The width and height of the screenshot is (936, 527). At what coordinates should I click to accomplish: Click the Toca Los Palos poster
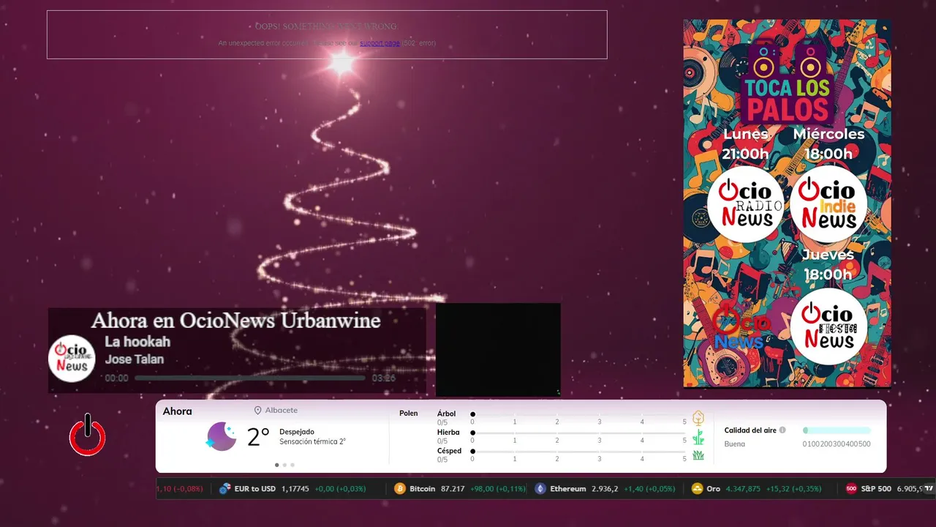[788, 203]
